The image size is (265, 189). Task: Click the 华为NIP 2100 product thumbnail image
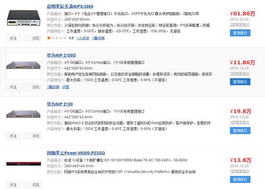click(x=24, y=114)
